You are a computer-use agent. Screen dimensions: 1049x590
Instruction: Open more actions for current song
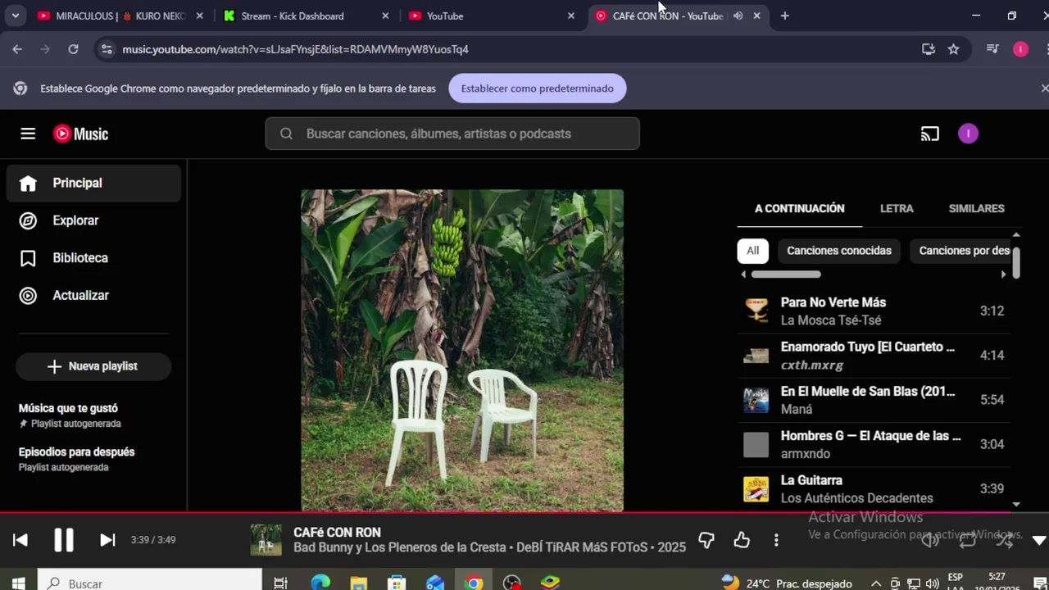point(776,540)
